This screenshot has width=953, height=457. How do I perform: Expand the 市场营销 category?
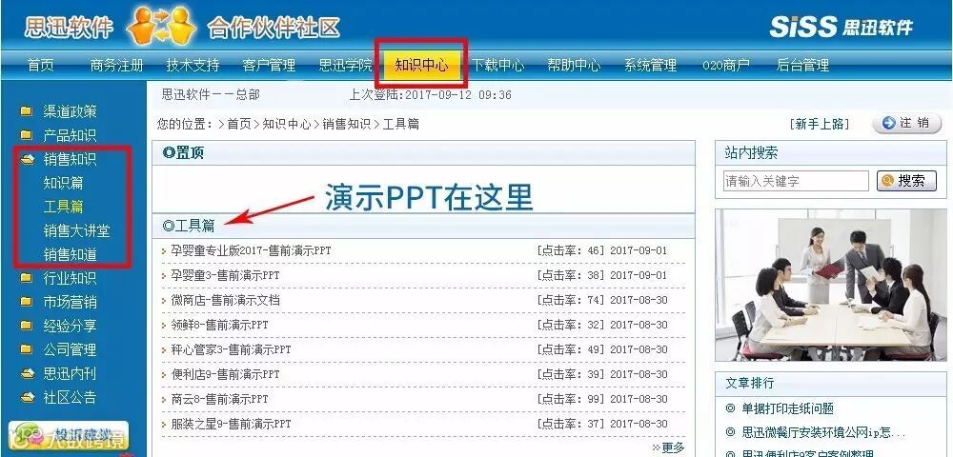click(x=70, y=302)
